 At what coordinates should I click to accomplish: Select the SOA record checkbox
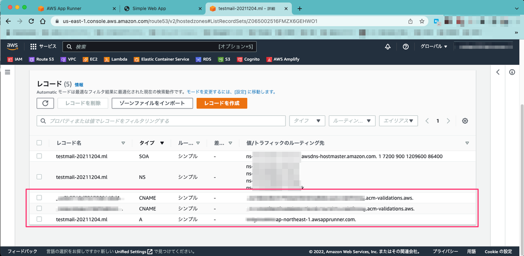(39, 156)
